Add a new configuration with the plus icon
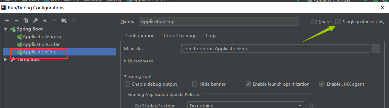 click(7, 20)
